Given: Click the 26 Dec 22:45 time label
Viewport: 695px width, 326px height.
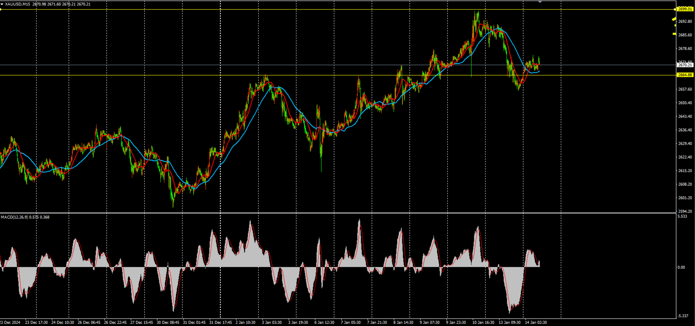Looking at the screenshot, I should point(115,322).
